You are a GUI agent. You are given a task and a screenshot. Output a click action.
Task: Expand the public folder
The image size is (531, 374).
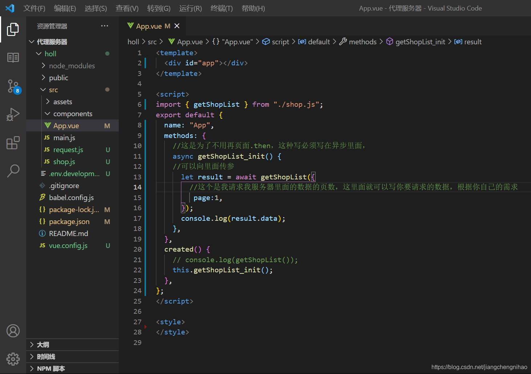(x=43, y=78)
